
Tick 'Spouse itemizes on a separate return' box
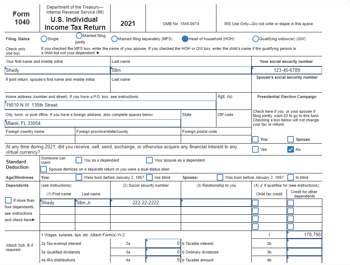(x=44, y=169)
